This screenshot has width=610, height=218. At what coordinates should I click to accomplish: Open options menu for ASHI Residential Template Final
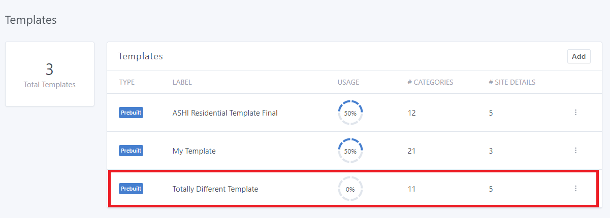click(x=575, y=113)
